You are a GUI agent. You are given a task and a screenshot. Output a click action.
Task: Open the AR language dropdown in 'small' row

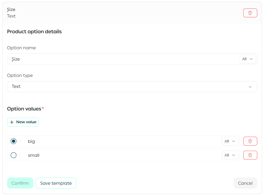coord(230,155)
